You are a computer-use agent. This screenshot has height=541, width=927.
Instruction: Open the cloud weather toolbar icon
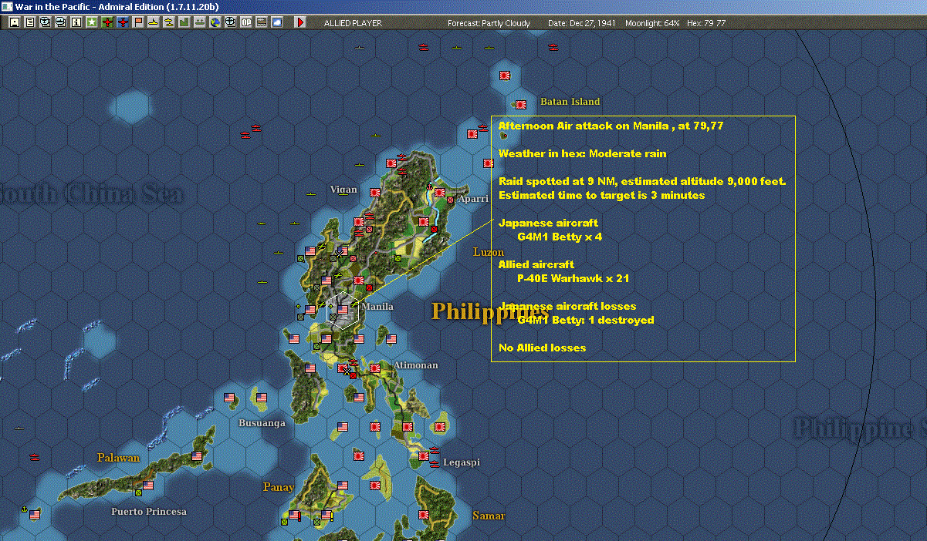point(277,22)
